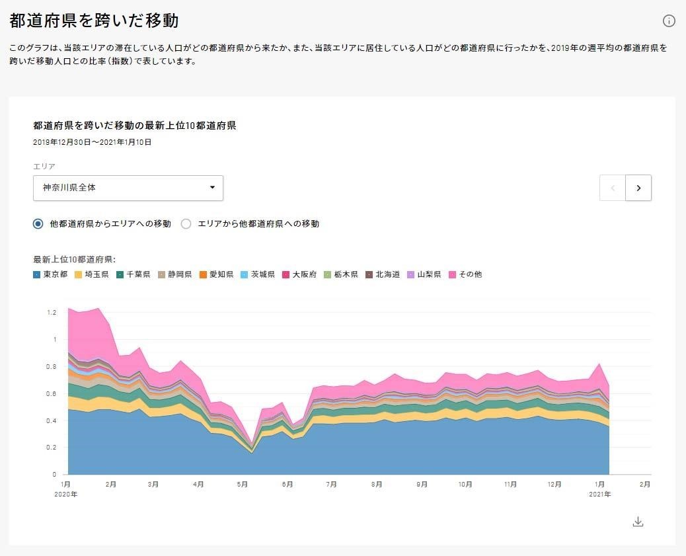Viewport: 686px width, 556px height.
Task: Click the info icon beside the page title
Action: point(669,21)
